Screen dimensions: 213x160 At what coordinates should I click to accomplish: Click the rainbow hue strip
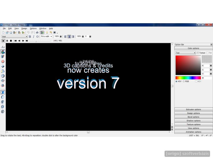[188, 78]
